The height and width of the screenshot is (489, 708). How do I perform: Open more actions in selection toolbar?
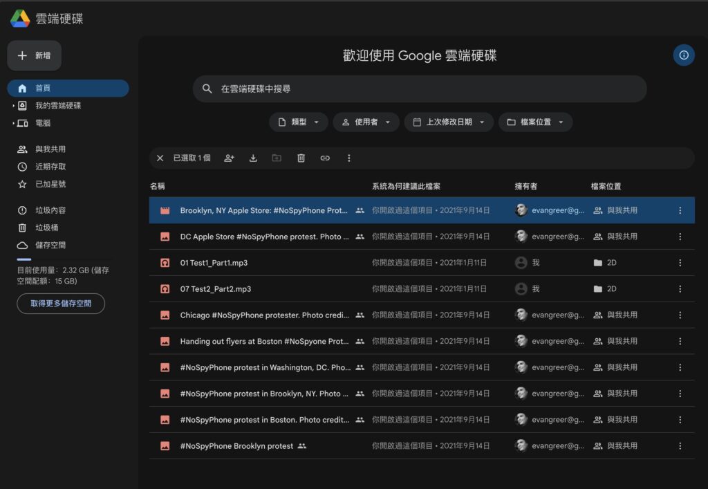pos(348,158)
